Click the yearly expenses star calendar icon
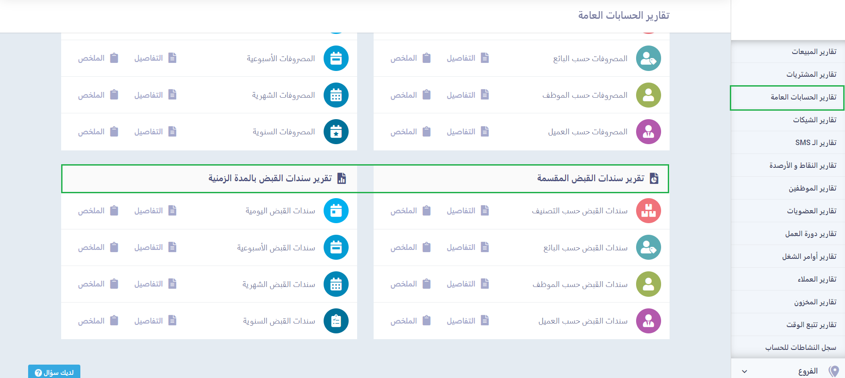The image size is (845, 378). coord(336,132)
